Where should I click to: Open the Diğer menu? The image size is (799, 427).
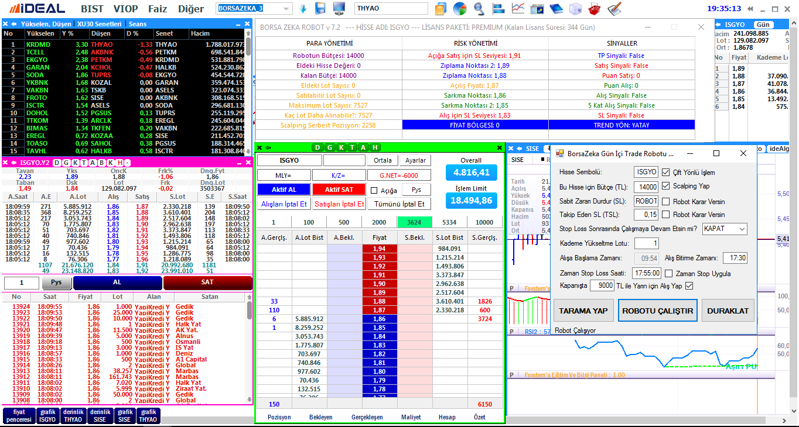190,9
